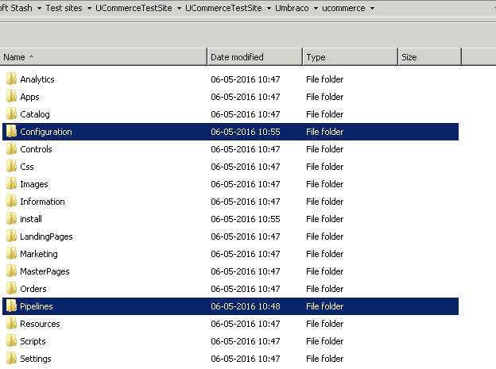Select the MasterPages folder name
The width and height of the screenshot is (496, 369).
click(45, 271)
